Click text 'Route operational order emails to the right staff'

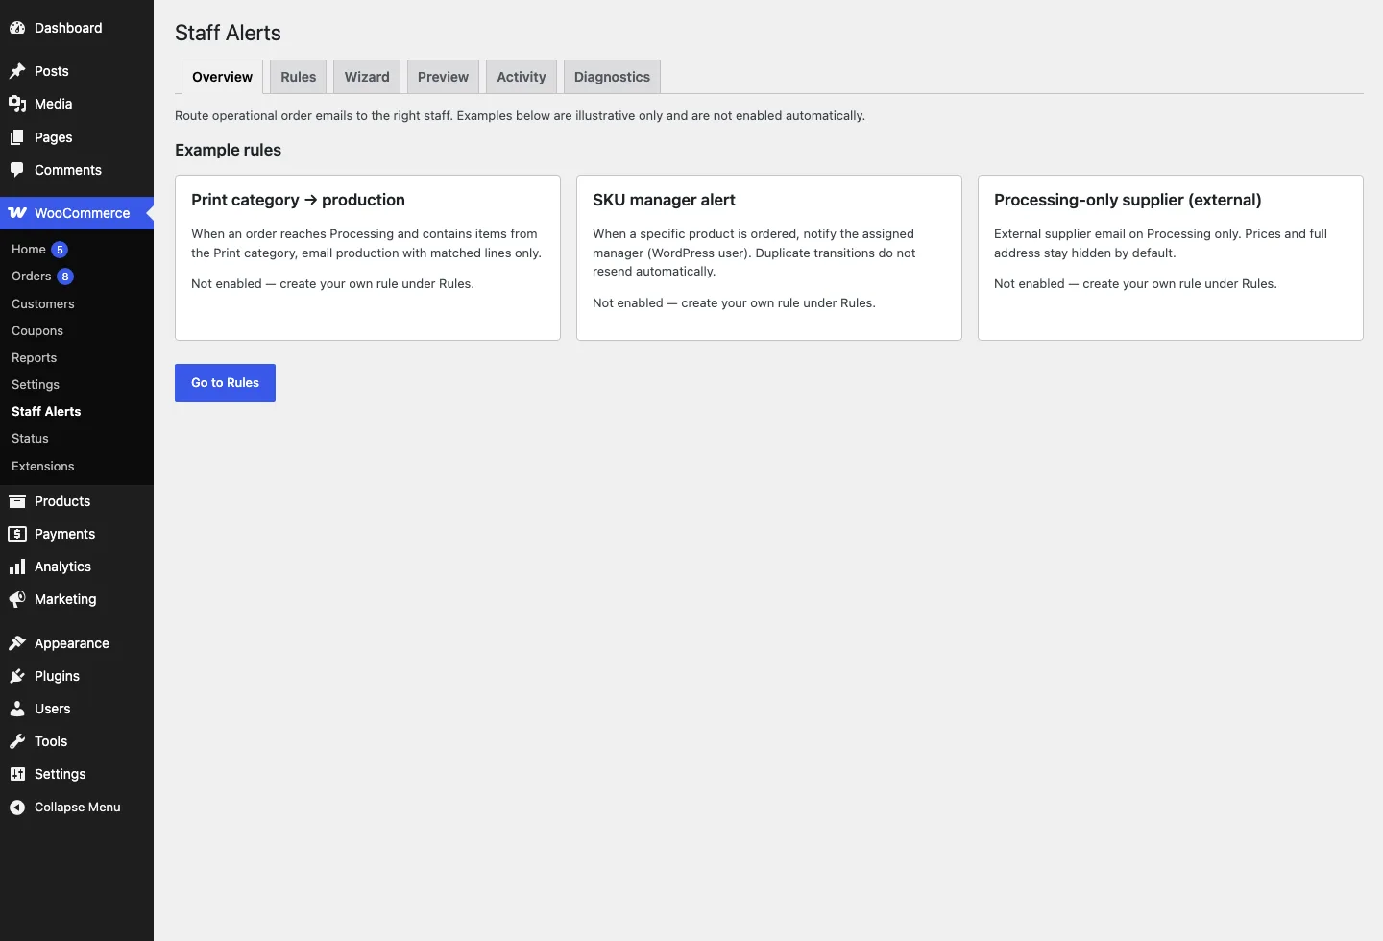tap(313, 116)
